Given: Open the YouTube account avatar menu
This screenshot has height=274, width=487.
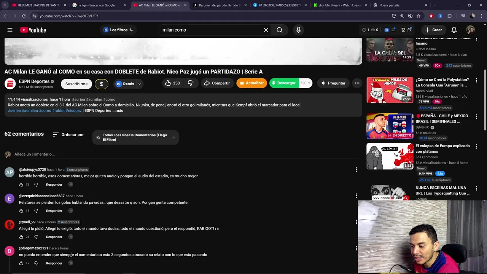Looking at the screenshot, I should pos(470,30).
